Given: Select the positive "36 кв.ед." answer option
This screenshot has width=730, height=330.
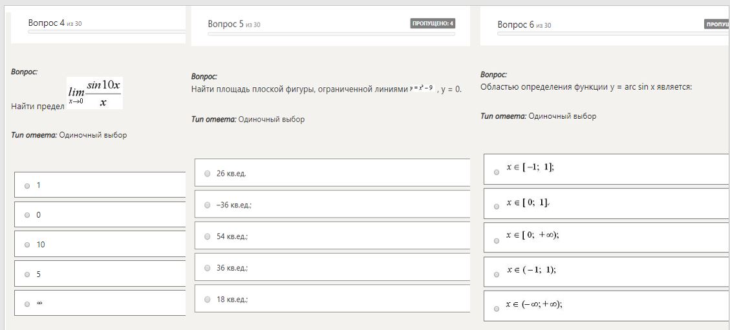Looking at the screenshot, I should point(207,268).
